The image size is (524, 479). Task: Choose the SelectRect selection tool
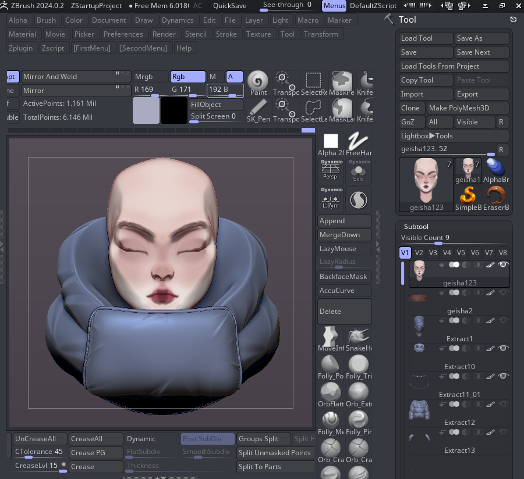pos(314,81)
